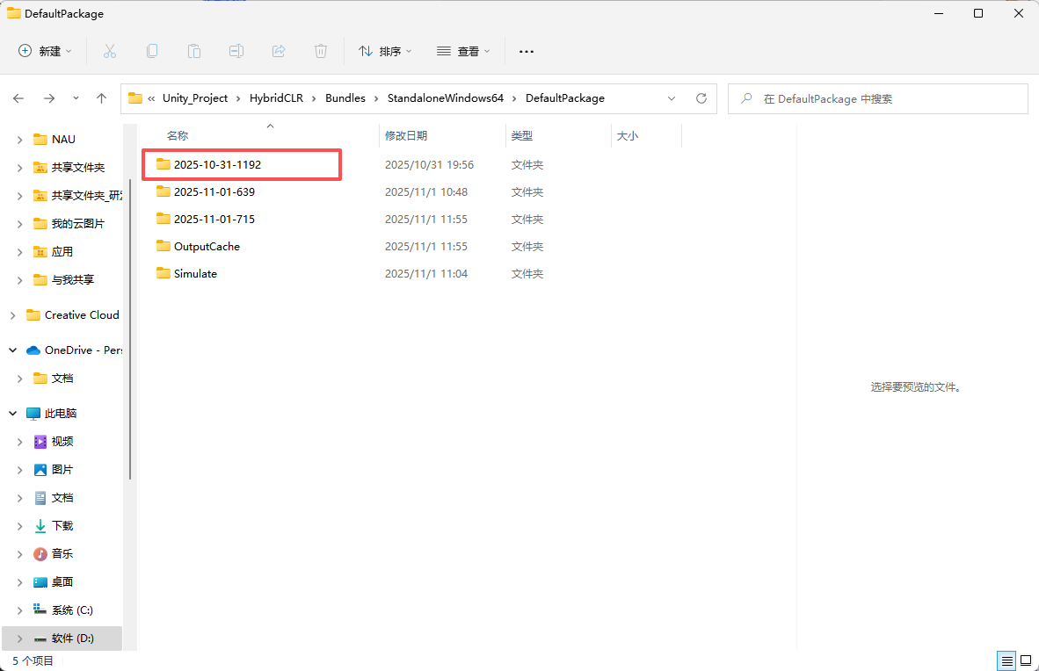
Task: Select Unity_Project in the address path
Action: (x=195, y=98)
